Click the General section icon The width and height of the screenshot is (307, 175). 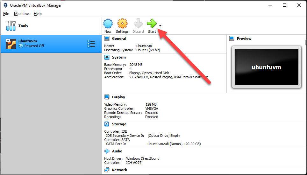107,38
